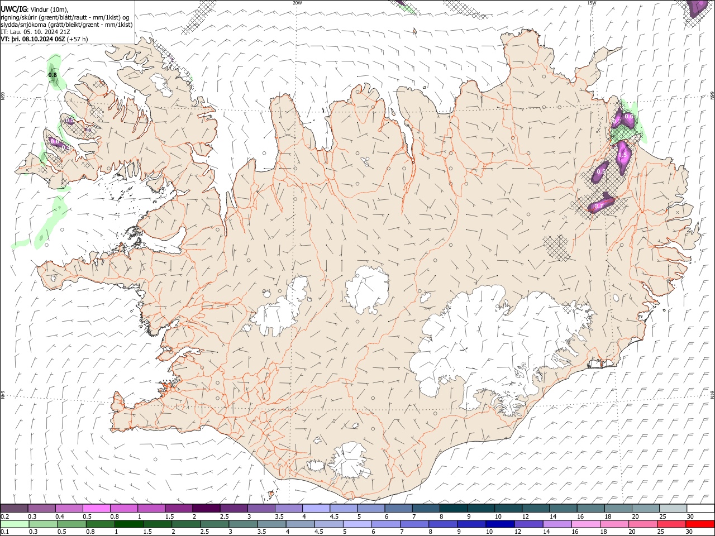Image resolution: width=715 pixels, height=536 pixels.
Task: Click the '0.2' label on the snow scale
Action: tap(4, 516)
